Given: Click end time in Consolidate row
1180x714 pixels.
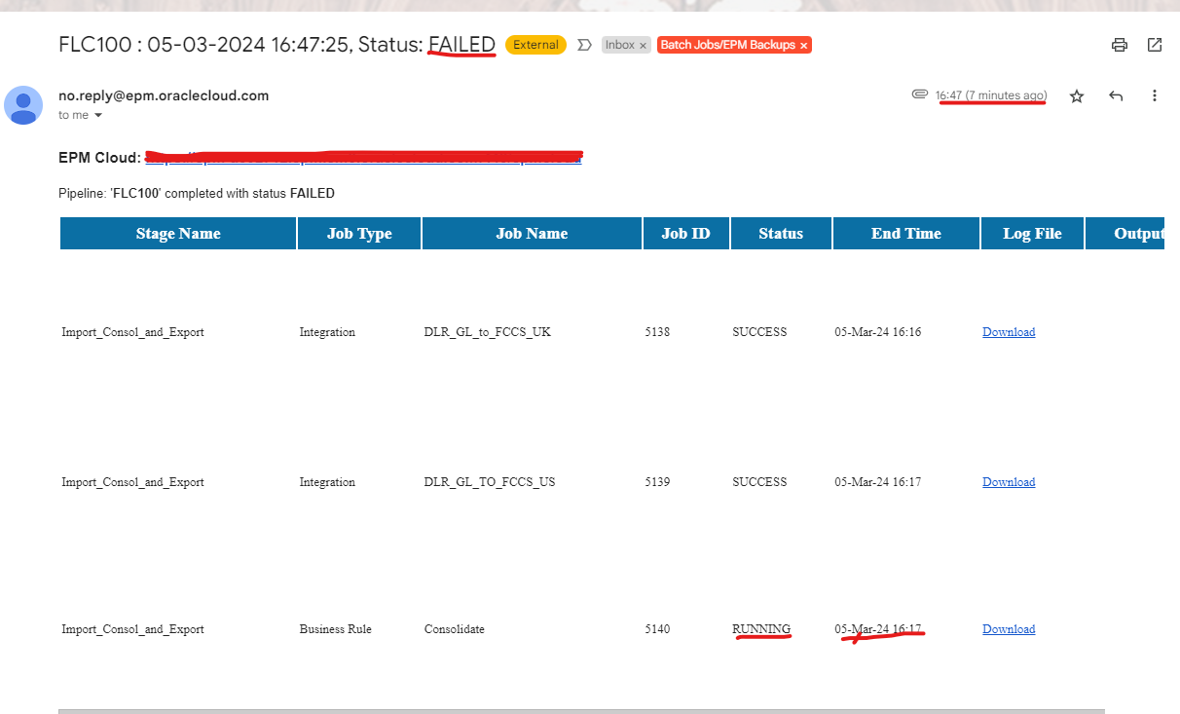Looking at the screenshot, I should (x=878, y=629).
